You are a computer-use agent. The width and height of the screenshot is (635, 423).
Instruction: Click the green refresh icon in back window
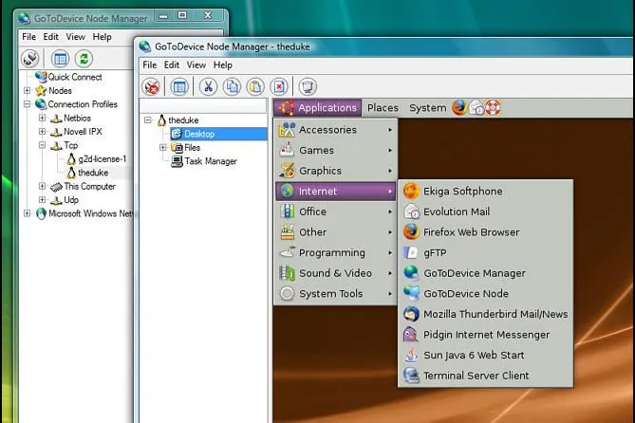tap(84, 59)
